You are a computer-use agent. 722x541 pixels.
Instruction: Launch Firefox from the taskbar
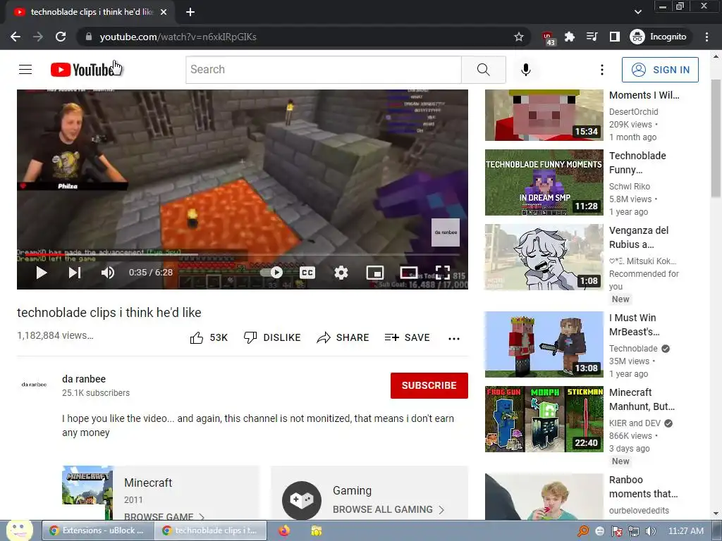click(284, 530)
